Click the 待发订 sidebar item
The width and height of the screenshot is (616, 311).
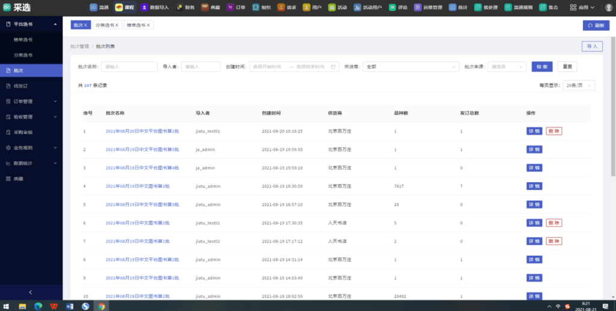click(20, 86)
